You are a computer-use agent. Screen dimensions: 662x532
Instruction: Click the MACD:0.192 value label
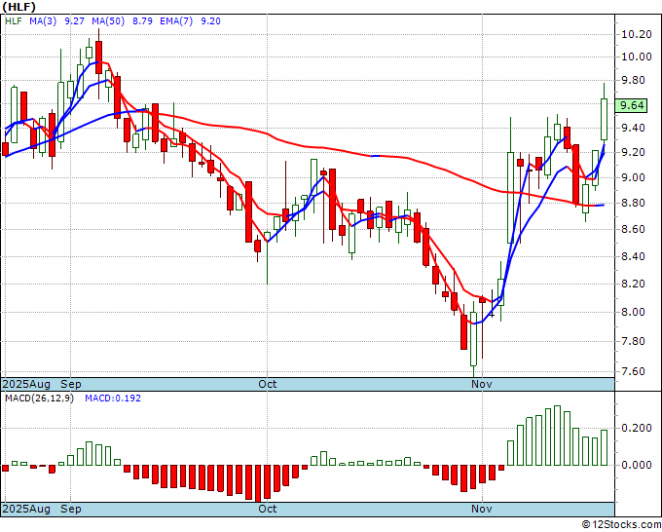[x=113, y=399]
